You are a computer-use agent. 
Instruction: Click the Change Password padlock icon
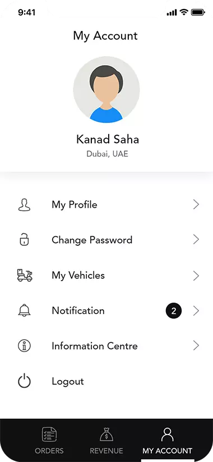pos(24,240)
